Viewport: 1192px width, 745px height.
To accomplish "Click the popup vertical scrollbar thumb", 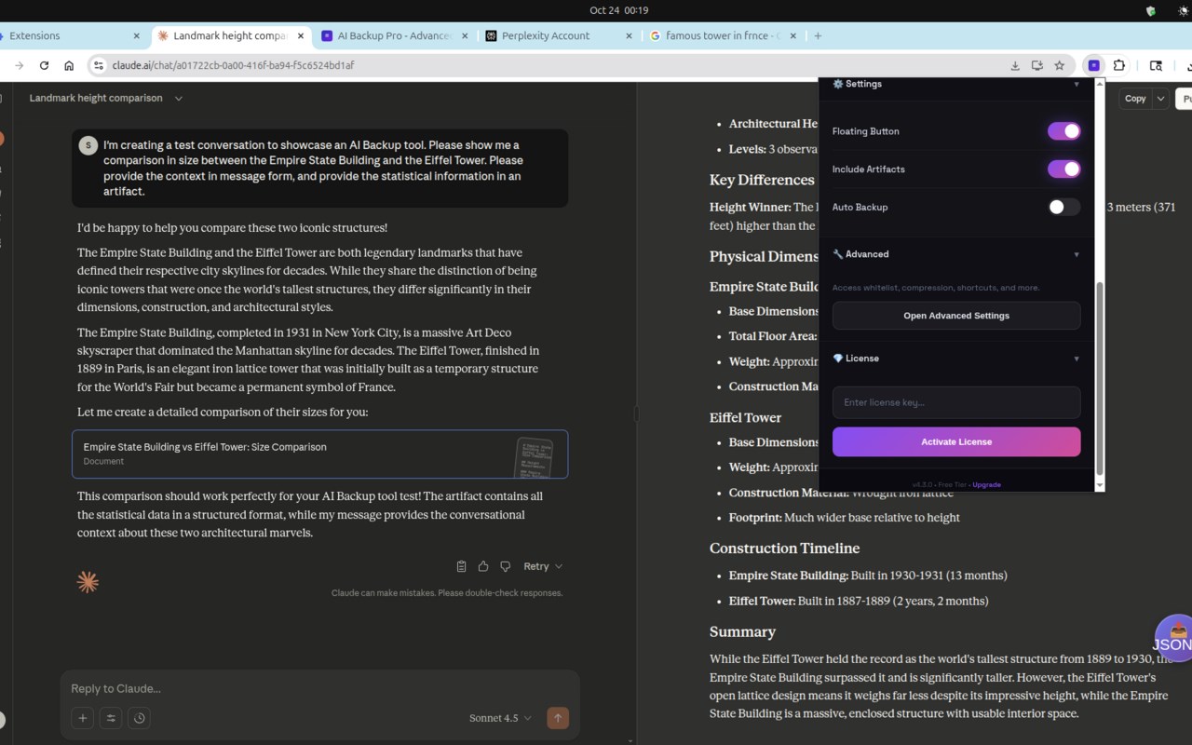I will click(1100, 378).
